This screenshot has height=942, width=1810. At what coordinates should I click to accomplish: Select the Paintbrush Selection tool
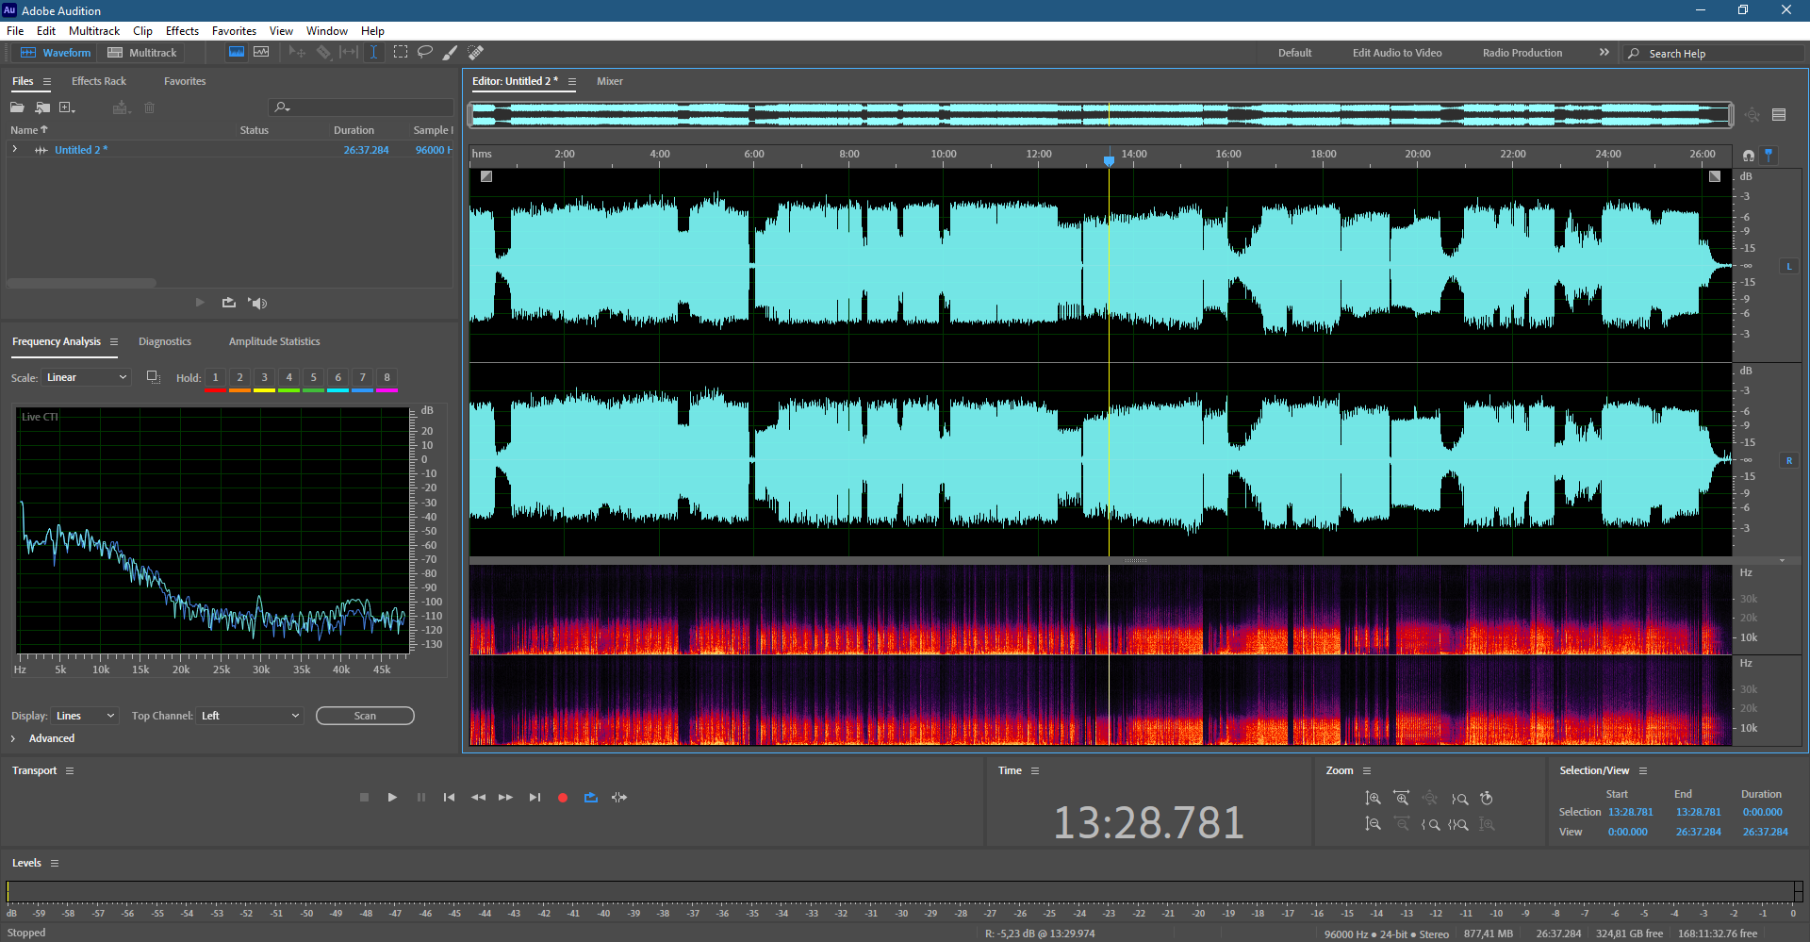click(451, 53)
